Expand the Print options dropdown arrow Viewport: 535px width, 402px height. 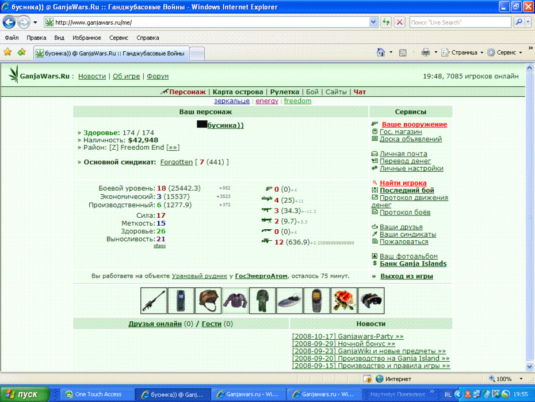click(435, 52)
